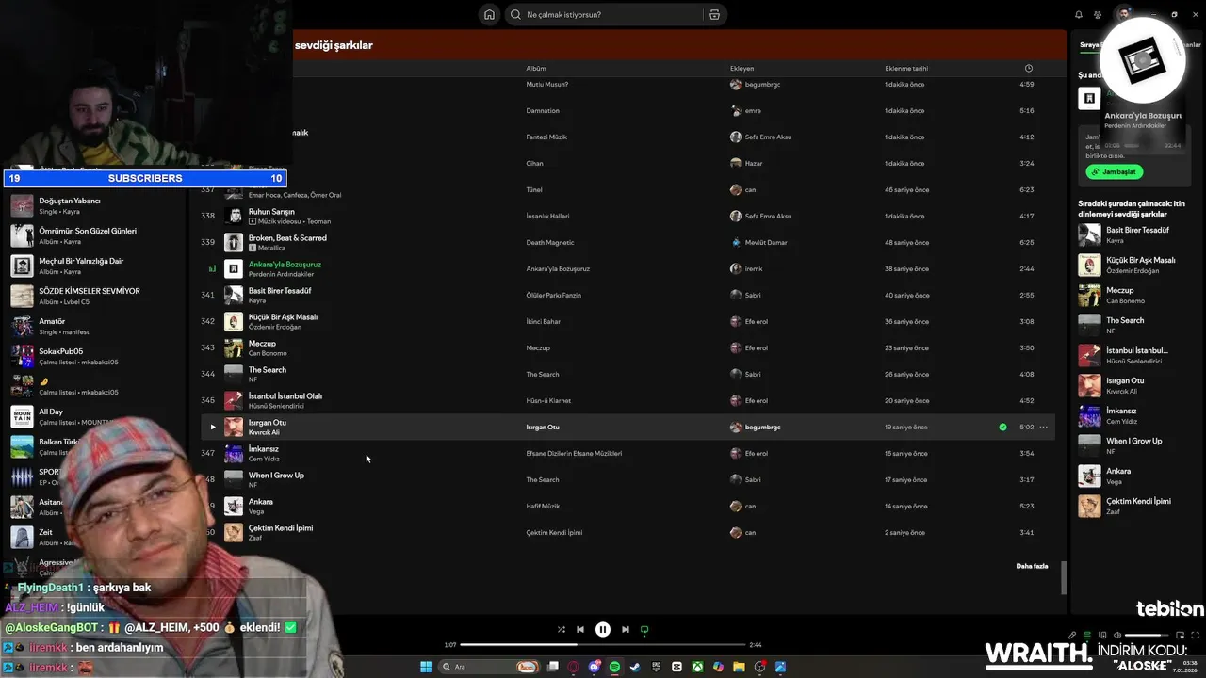Open Spotify from the taskbar

(x=614, y=667)
